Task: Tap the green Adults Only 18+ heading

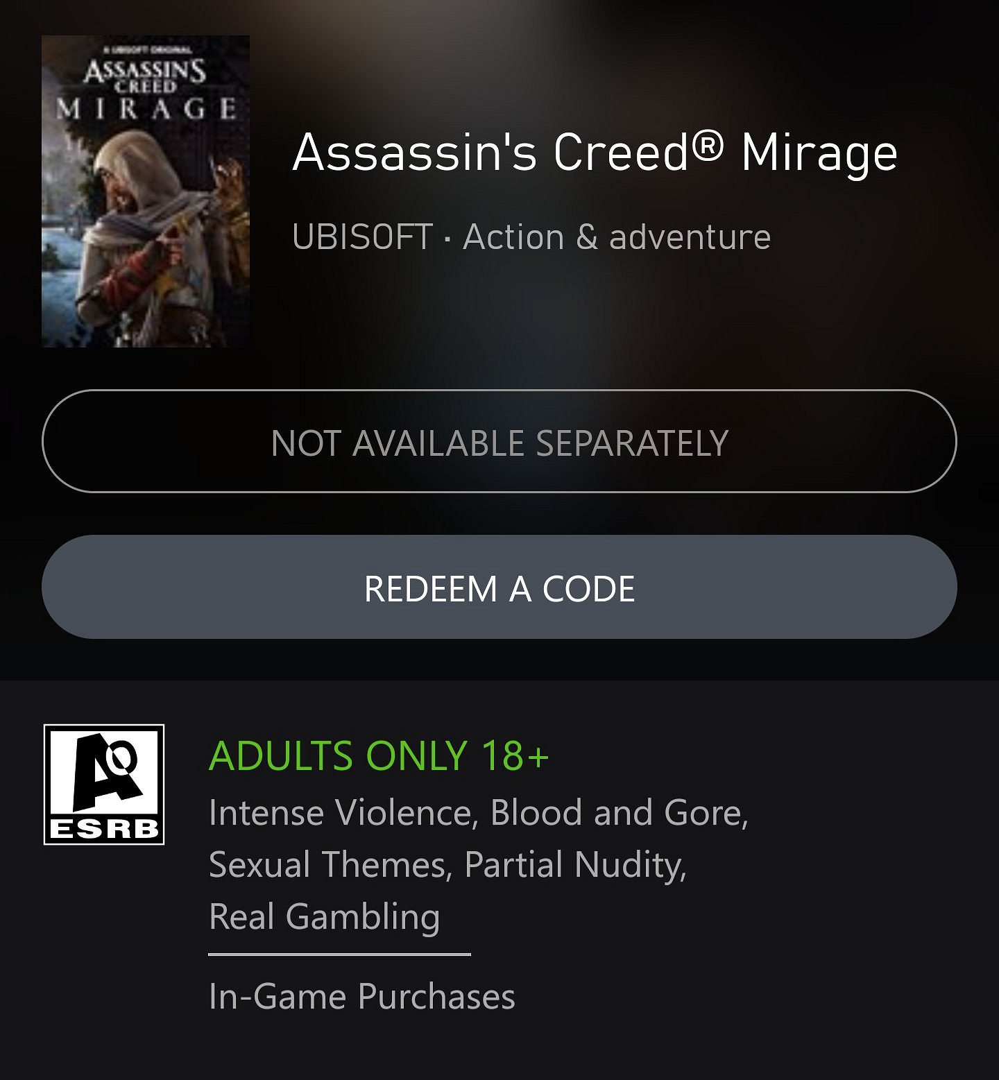Action: coord(379,755)
